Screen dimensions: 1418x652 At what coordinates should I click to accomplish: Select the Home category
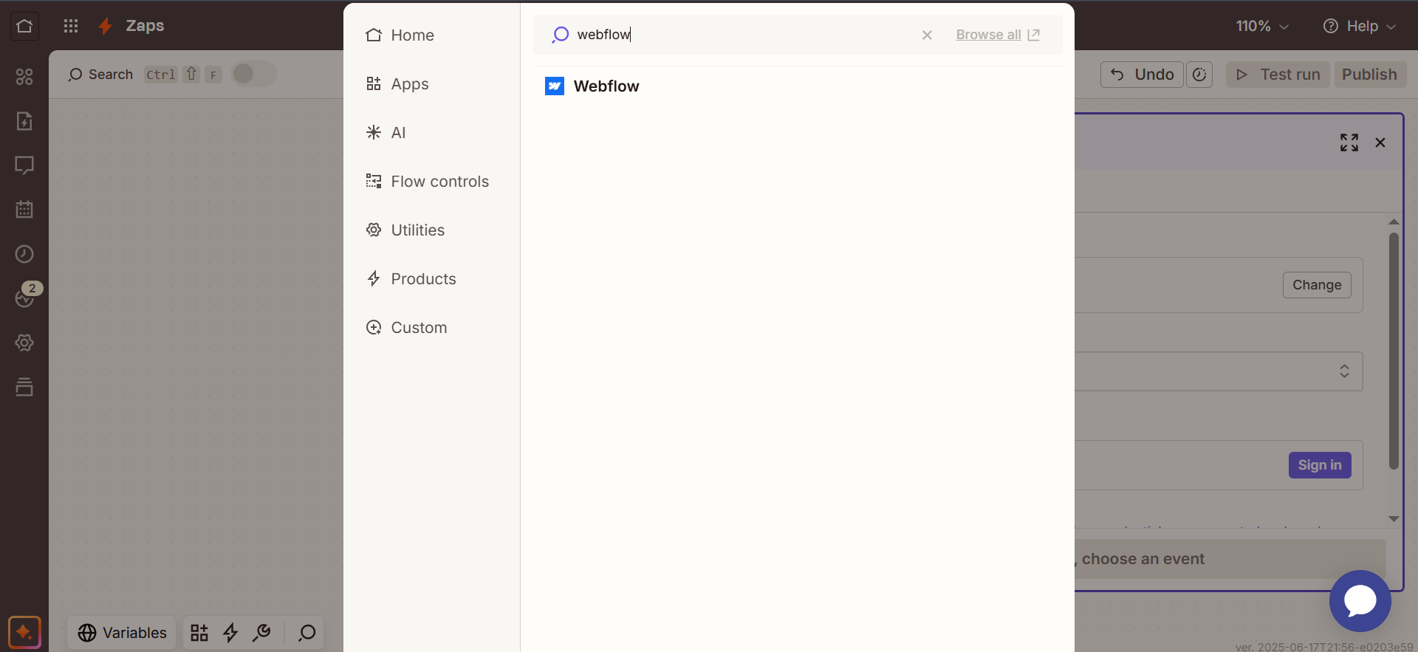point(432,35)
